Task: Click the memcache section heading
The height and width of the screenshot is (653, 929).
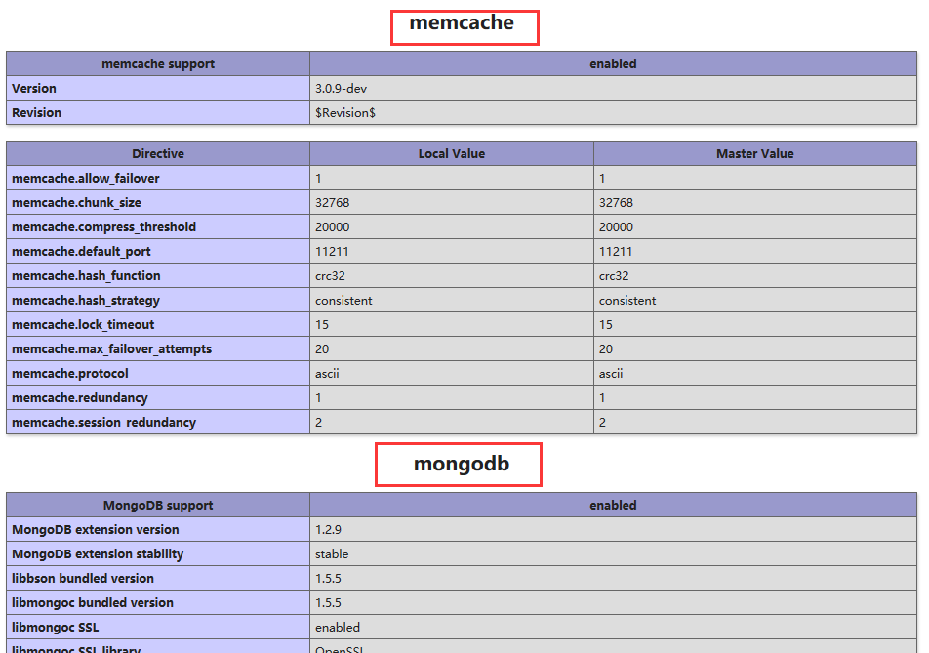Action: [462, 23]
